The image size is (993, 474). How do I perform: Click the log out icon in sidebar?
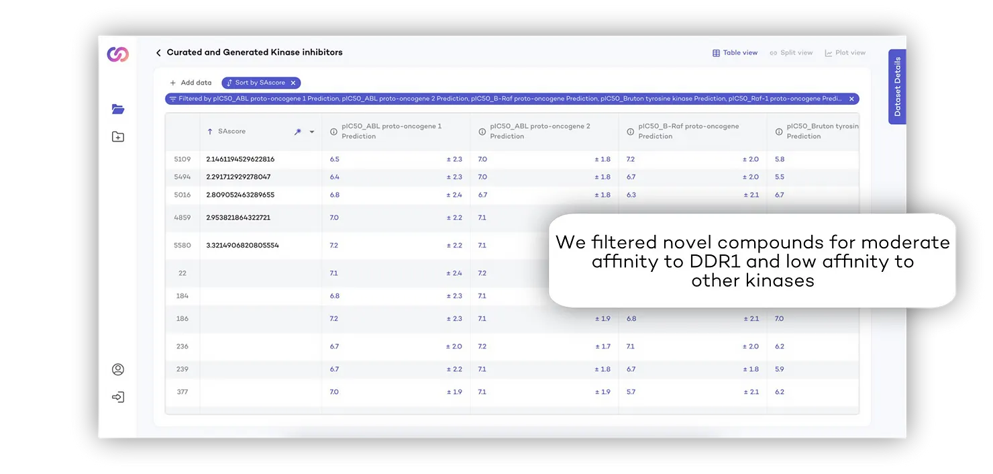(118, 397)
